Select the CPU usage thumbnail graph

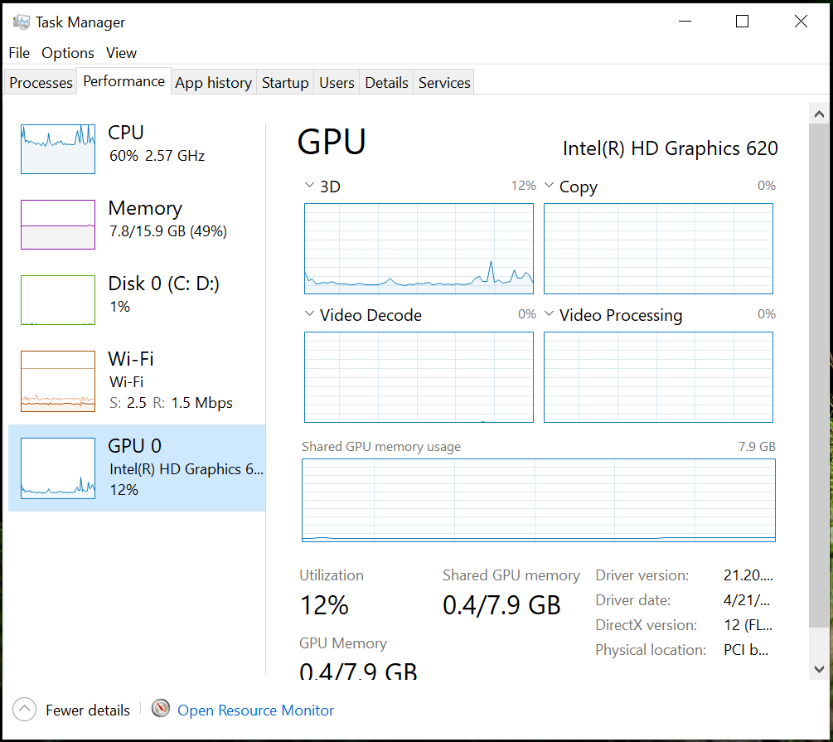point(58,149)
